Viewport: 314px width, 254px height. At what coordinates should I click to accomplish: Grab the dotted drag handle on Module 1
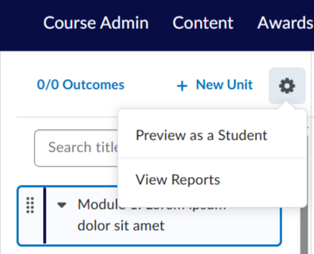[30, 205]
